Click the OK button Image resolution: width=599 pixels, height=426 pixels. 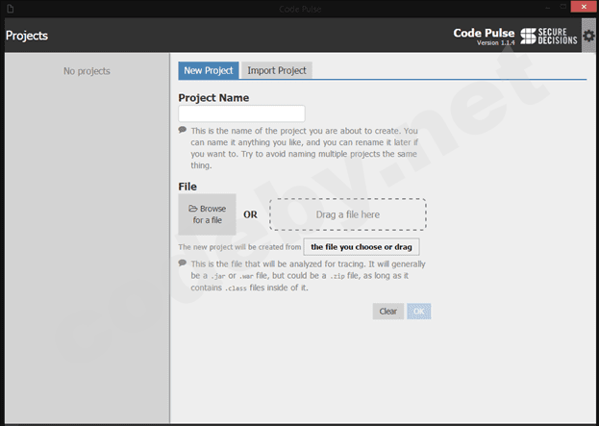pyautogui.click(x=419, y=312)
